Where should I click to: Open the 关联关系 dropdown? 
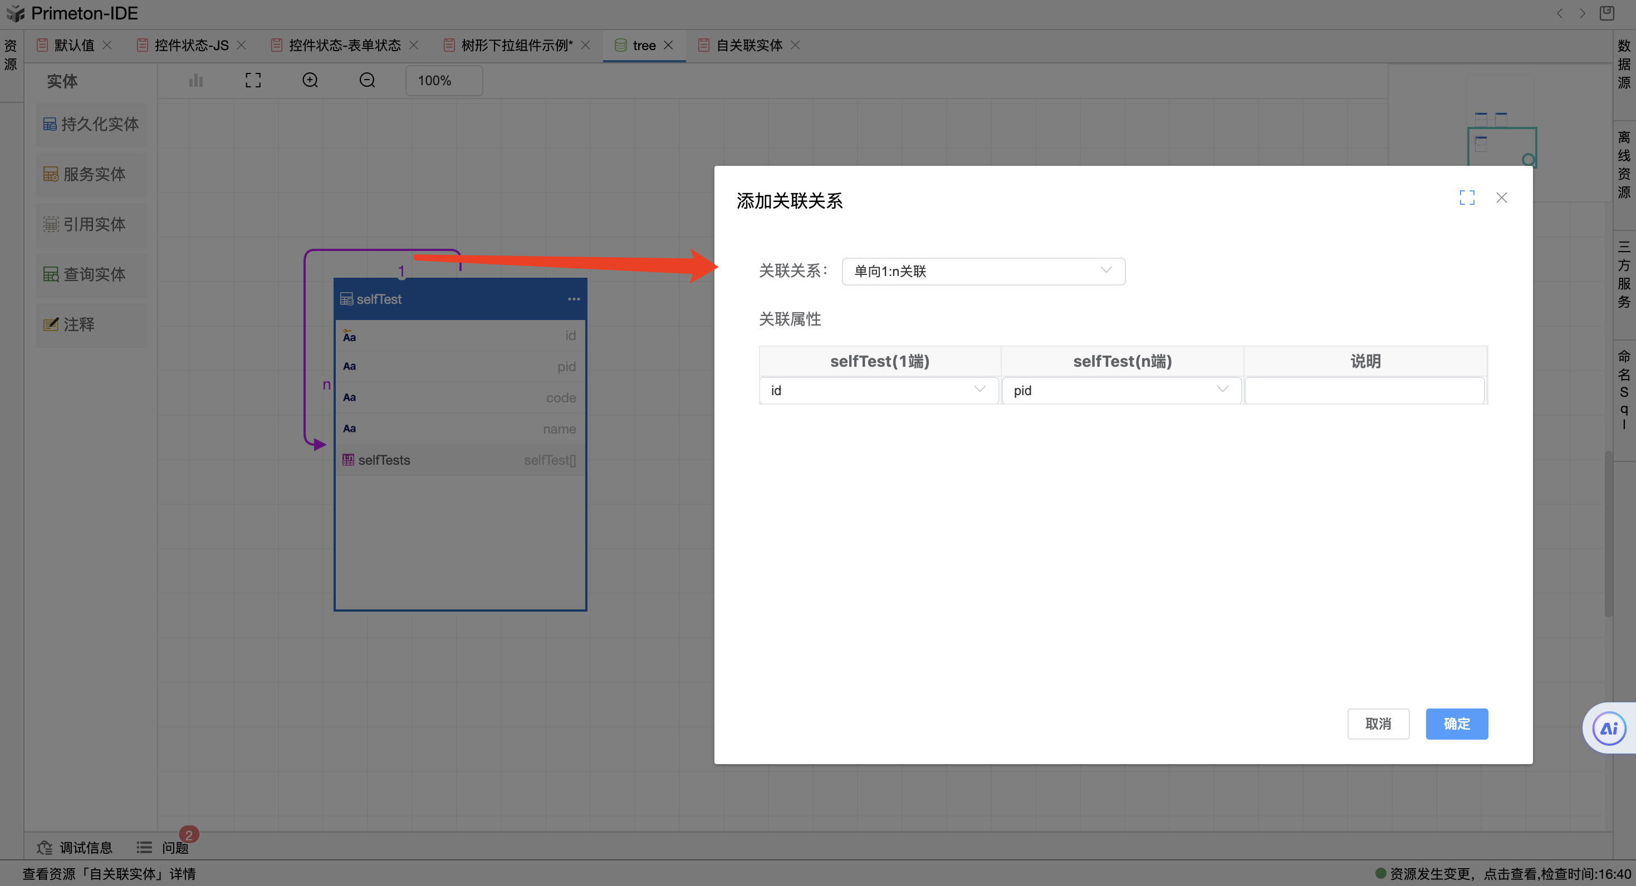pos(982,272)
